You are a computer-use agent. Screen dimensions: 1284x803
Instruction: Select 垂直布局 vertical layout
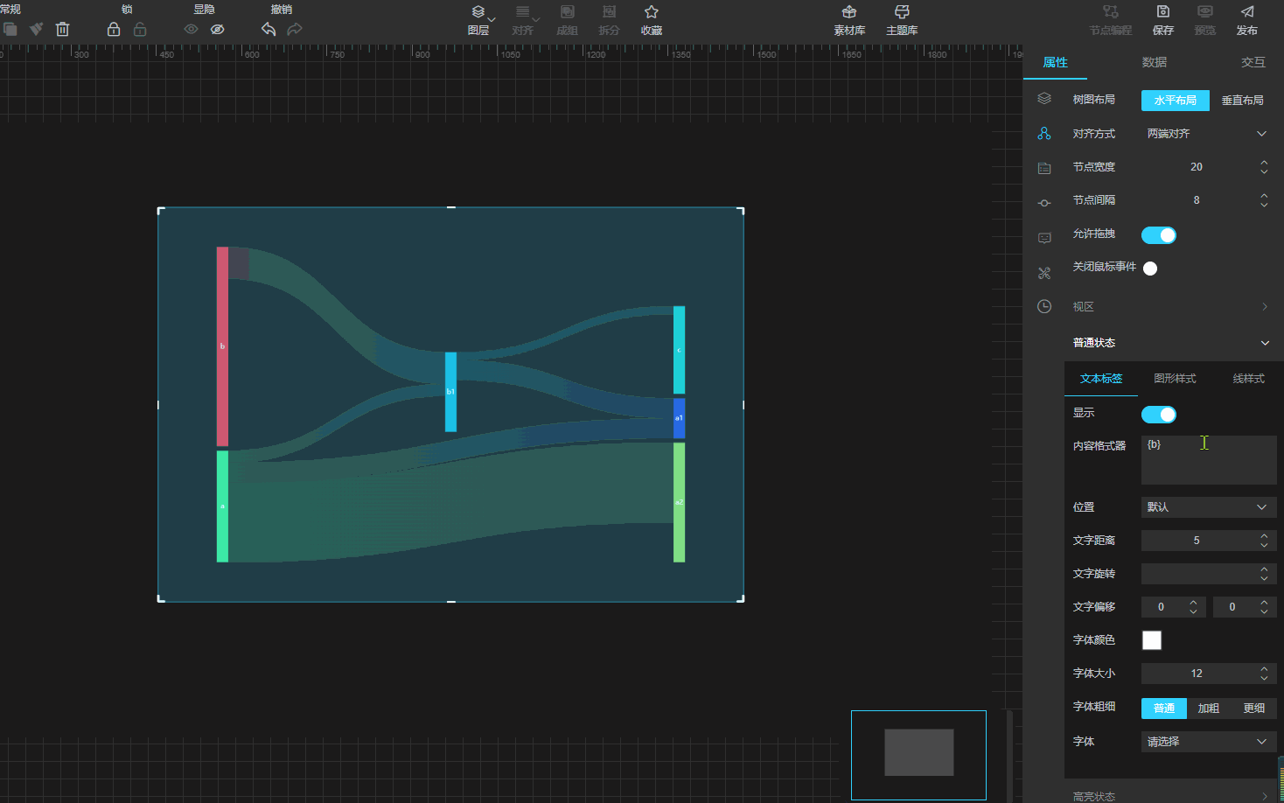tap(1243, 101)
